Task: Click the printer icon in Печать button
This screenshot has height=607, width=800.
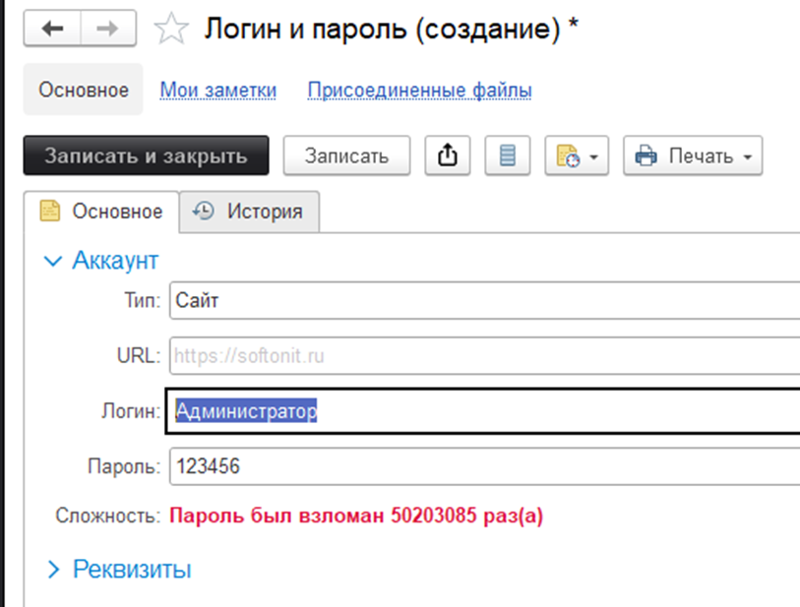Action: click(x=646, y=155)
